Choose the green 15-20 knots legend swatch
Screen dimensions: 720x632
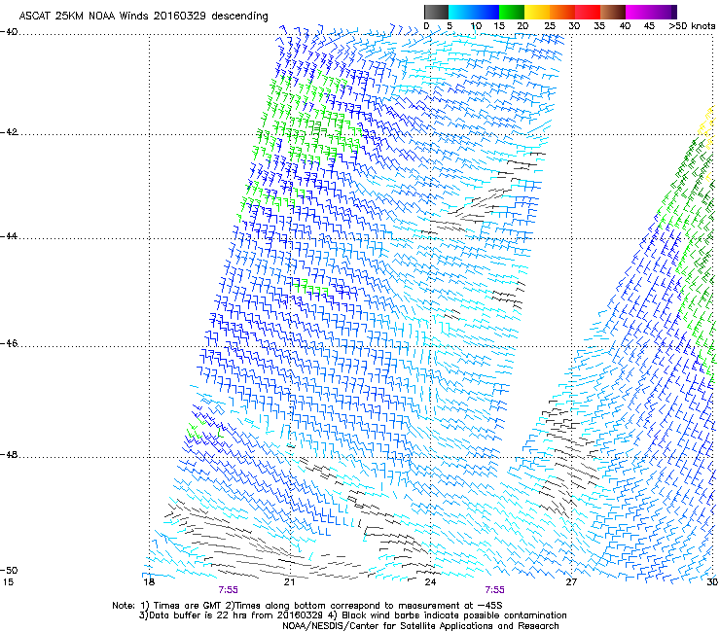(x=512, y=12)
